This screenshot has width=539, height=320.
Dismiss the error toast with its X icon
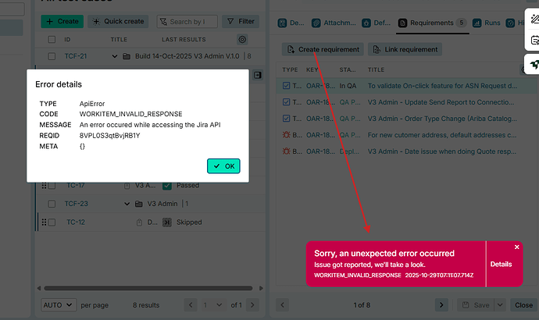(x=516, y=247)
